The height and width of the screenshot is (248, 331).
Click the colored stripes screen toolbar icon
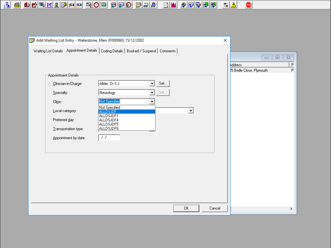(104, 5)
